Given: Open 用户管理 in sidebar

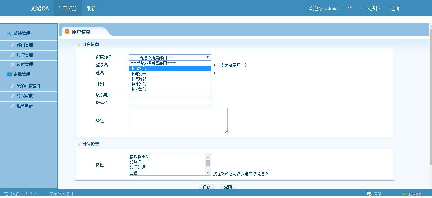Looking at the screenshot, I should click(x=25, y=55).
